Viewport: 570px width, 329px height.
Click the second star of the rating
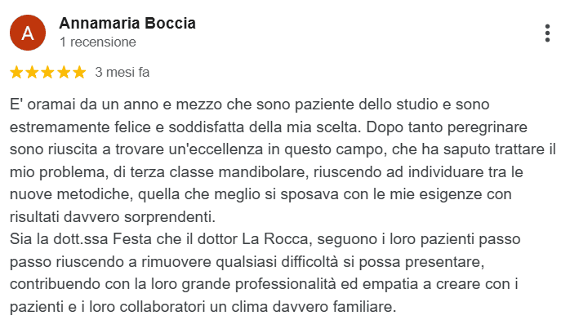point(33,72)
